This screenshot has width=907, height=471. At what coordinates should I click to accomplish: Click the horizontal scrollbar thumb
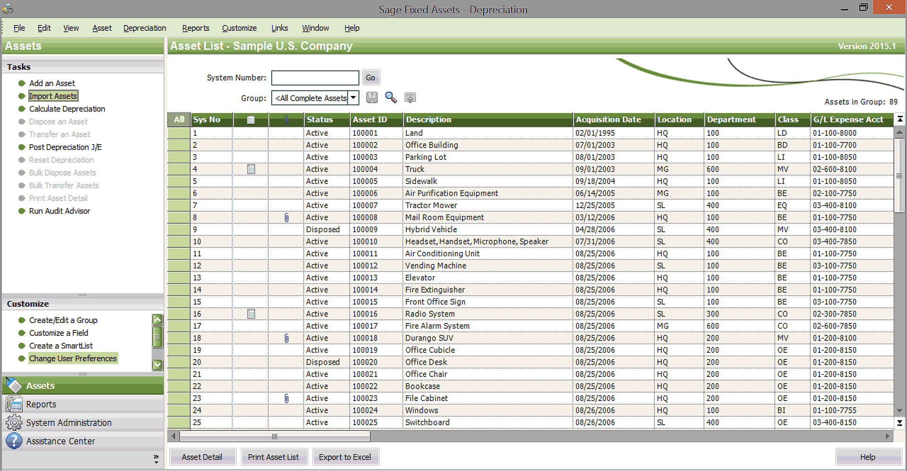coord(274,436)
